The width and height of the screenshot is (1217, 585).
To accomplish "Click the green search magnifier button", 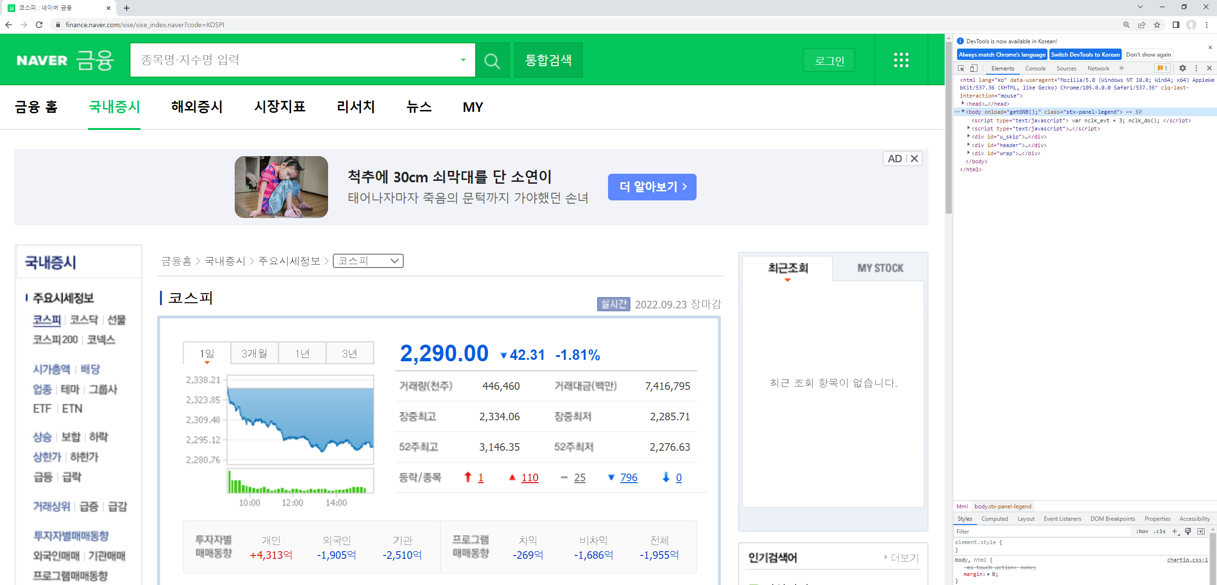I will click(492, 60).
